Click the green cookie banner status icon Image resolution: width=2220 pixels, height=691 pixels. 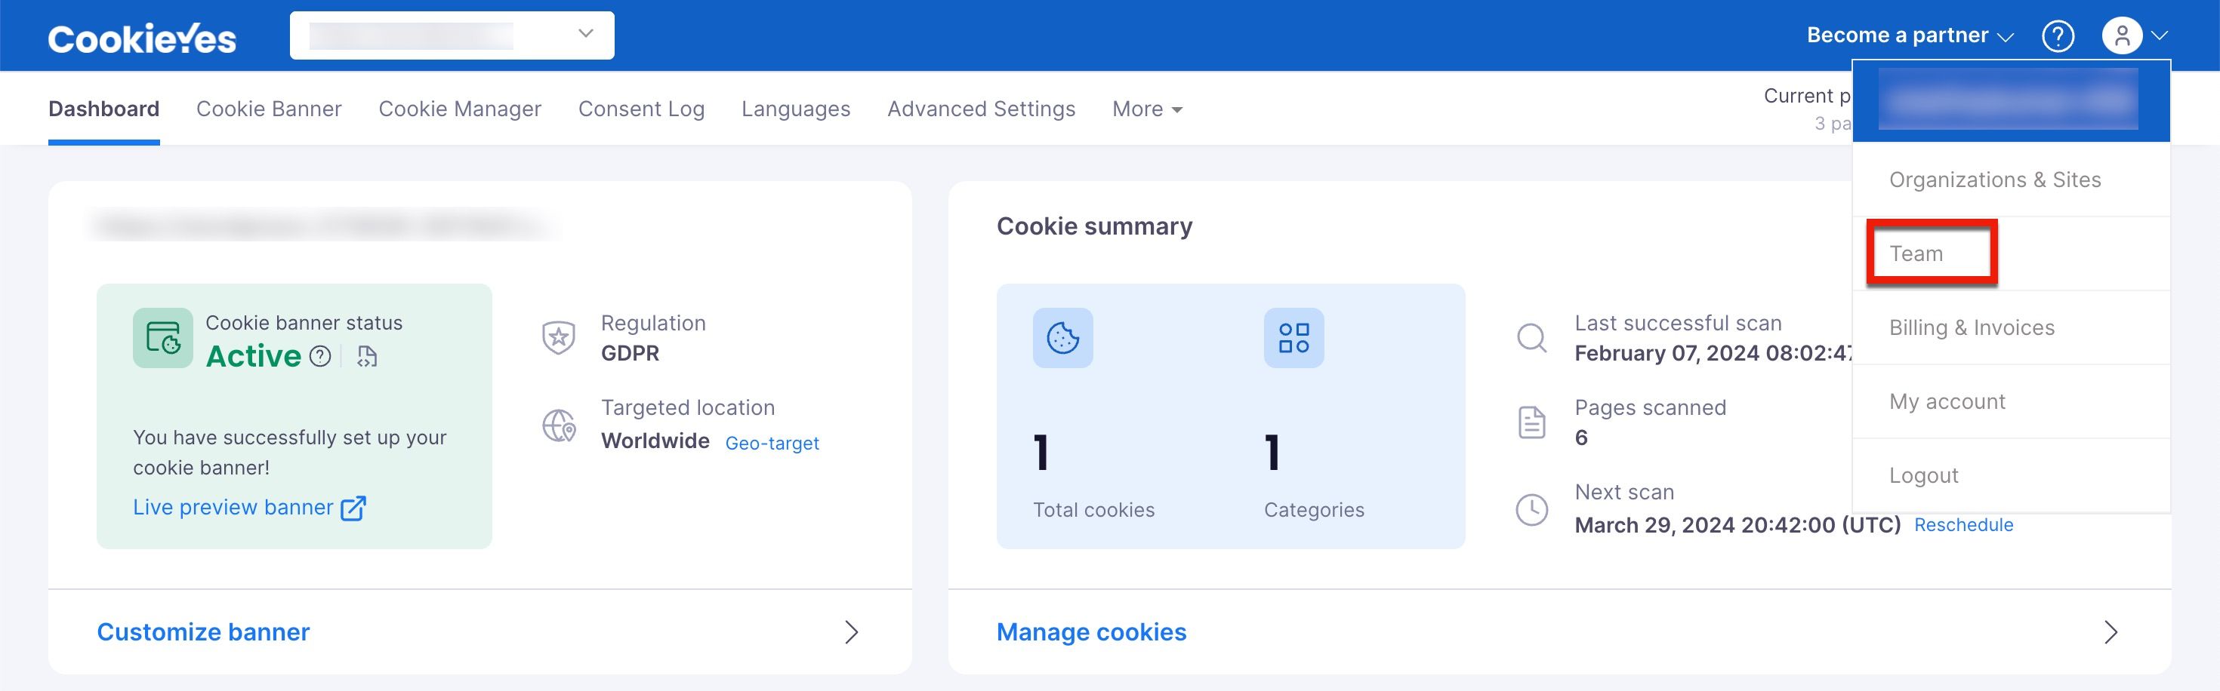pos(163,338)
